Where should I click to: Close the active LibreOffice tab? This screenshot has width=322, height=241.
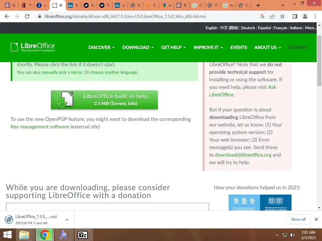pyautogui.click(x=61, y=5)
